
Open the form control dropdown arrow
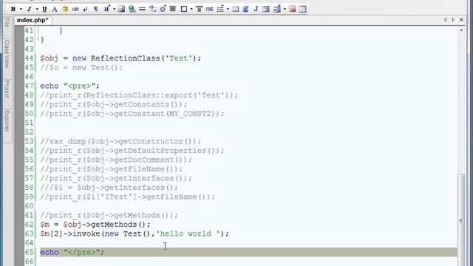(285, 9)
